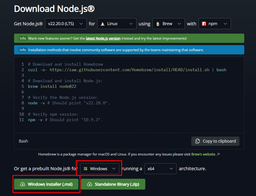
Task: Open the chevron of the Brew install method selector
Action: tap(179, 24)
